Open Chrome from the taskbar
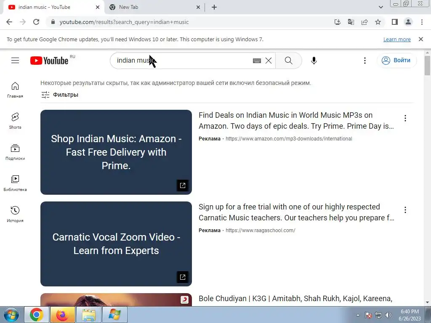 [37, 315]
